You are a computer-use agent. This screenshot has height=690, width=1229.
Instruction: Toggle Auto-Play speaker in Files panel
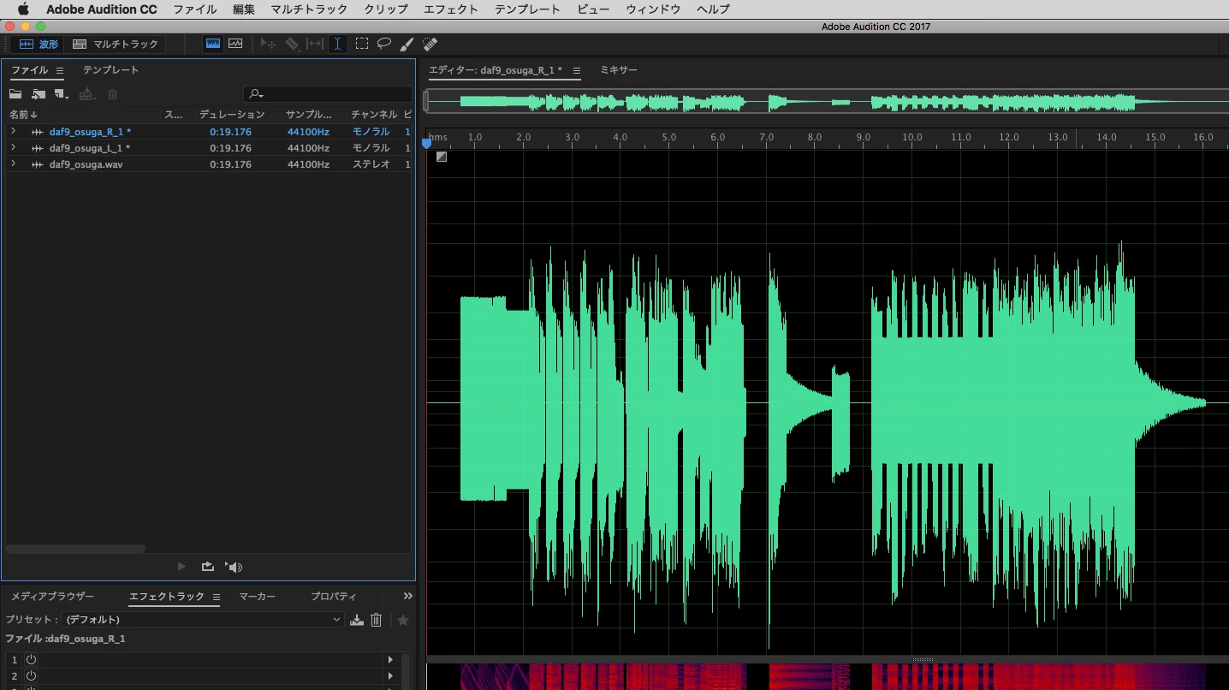(x=234, y=567)
